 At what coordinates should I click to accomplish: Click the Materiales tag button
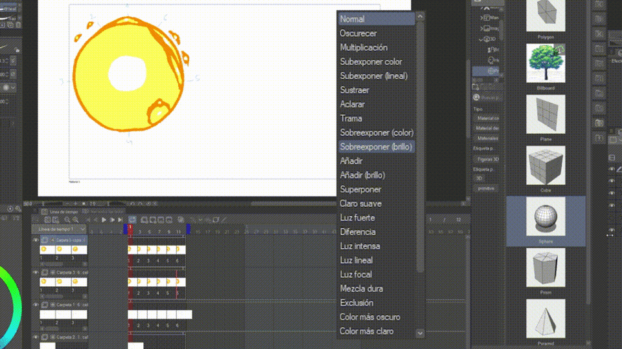[x=487, y=138]
